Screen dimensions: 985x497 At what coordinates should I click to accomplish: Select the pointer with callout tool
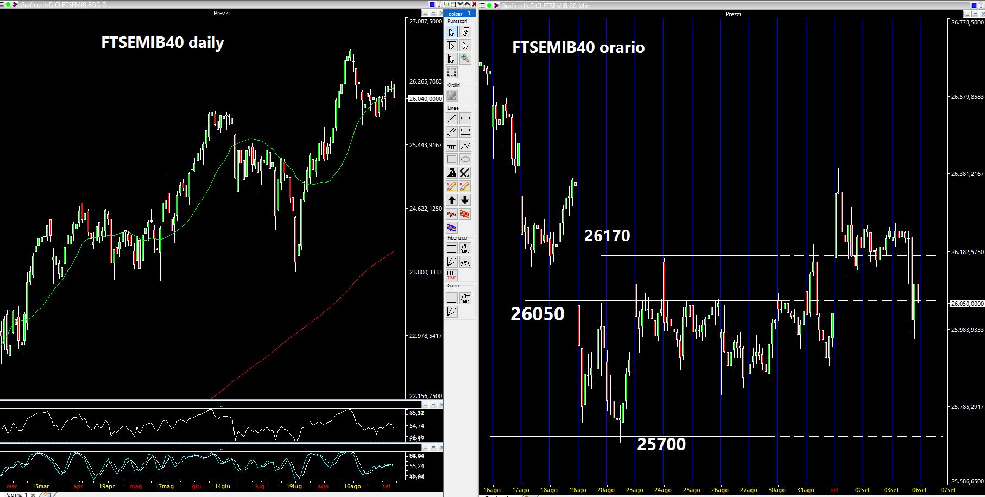click(465, 32)
